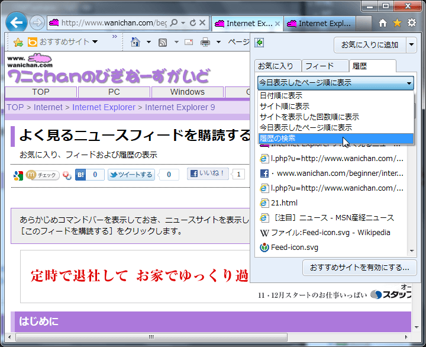This screenshot has width=426, height=347.
Task: Click the Facebook いいね! button
Action: [x=208, y=173]
